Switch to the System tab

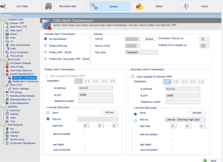pyautogui.click(x=110, y=6)
